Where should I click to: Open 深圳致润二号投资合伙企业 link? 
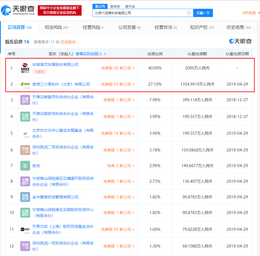pyautogui.click(x=63, y=150)
